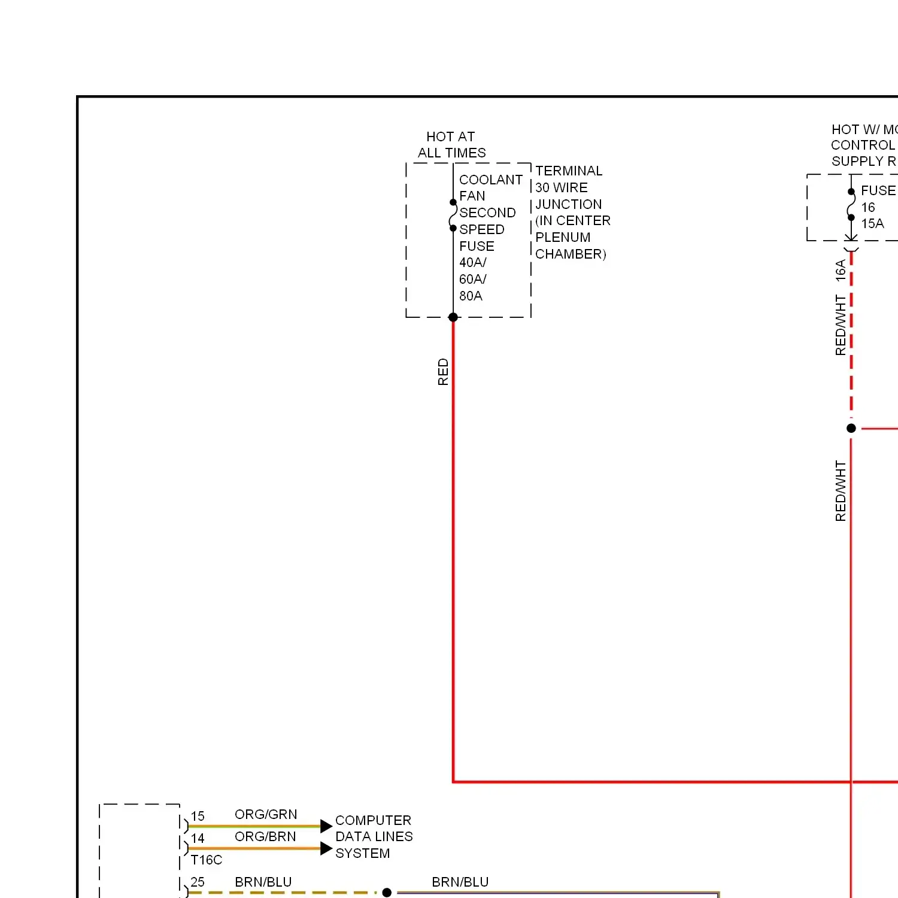Viewport: 898px width, 898px height.
Task: Click the right BRN/BLU wire label
Action: 460,882
